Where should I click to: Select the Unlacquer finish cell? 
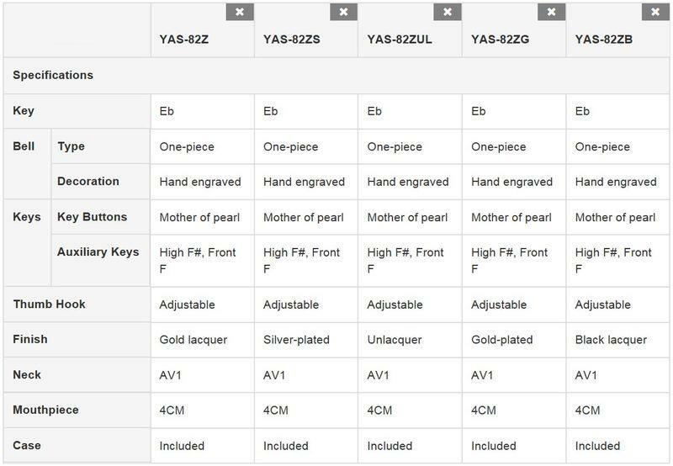click(x=395, y=340)
